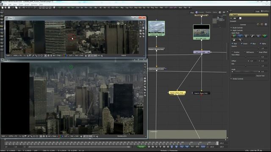Click the Offset Y value field

[x=264, y=61]
